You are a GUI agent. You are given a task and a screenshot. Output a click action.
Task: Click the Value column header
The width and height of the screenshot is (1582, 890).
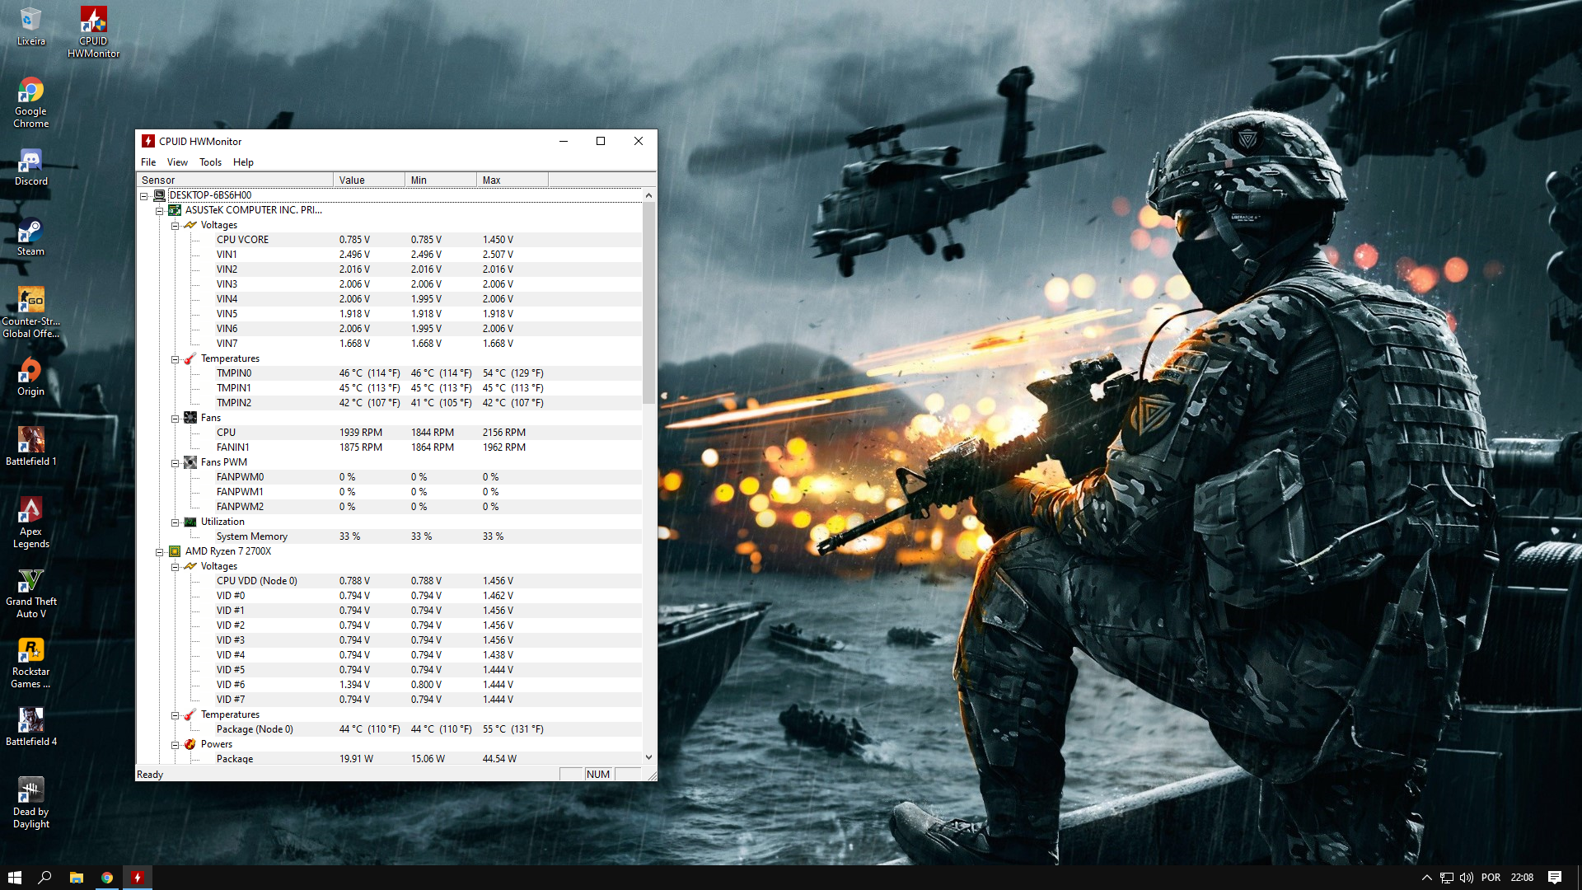(x=369, y=180)
